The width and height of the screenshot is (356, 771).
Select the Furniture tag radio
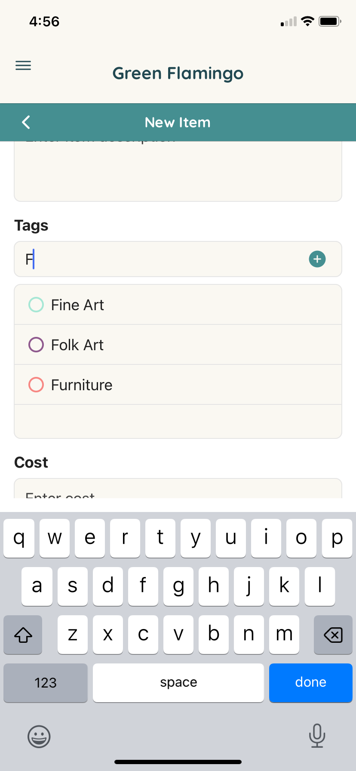pyautogui.click(x=36, y=385)
